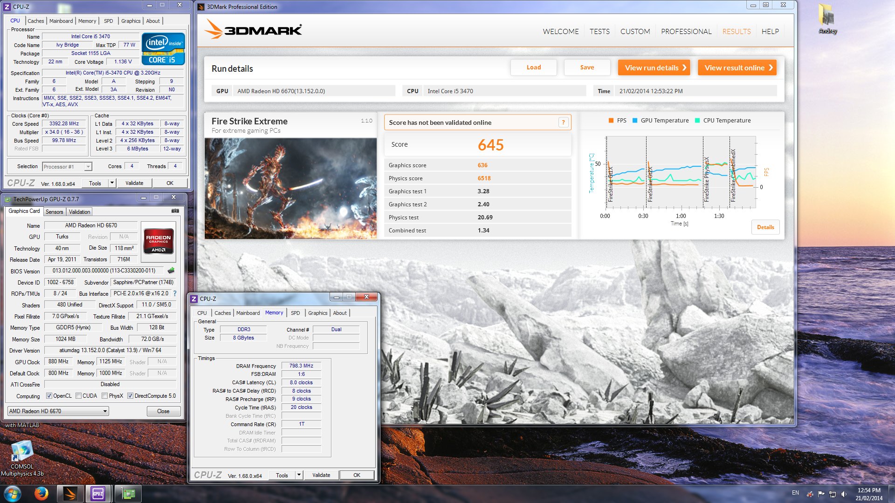The height and width of the screenshot is (503, 895).
Task: Click the Bus Interface question mark icon
Action: tap(175, 293)
